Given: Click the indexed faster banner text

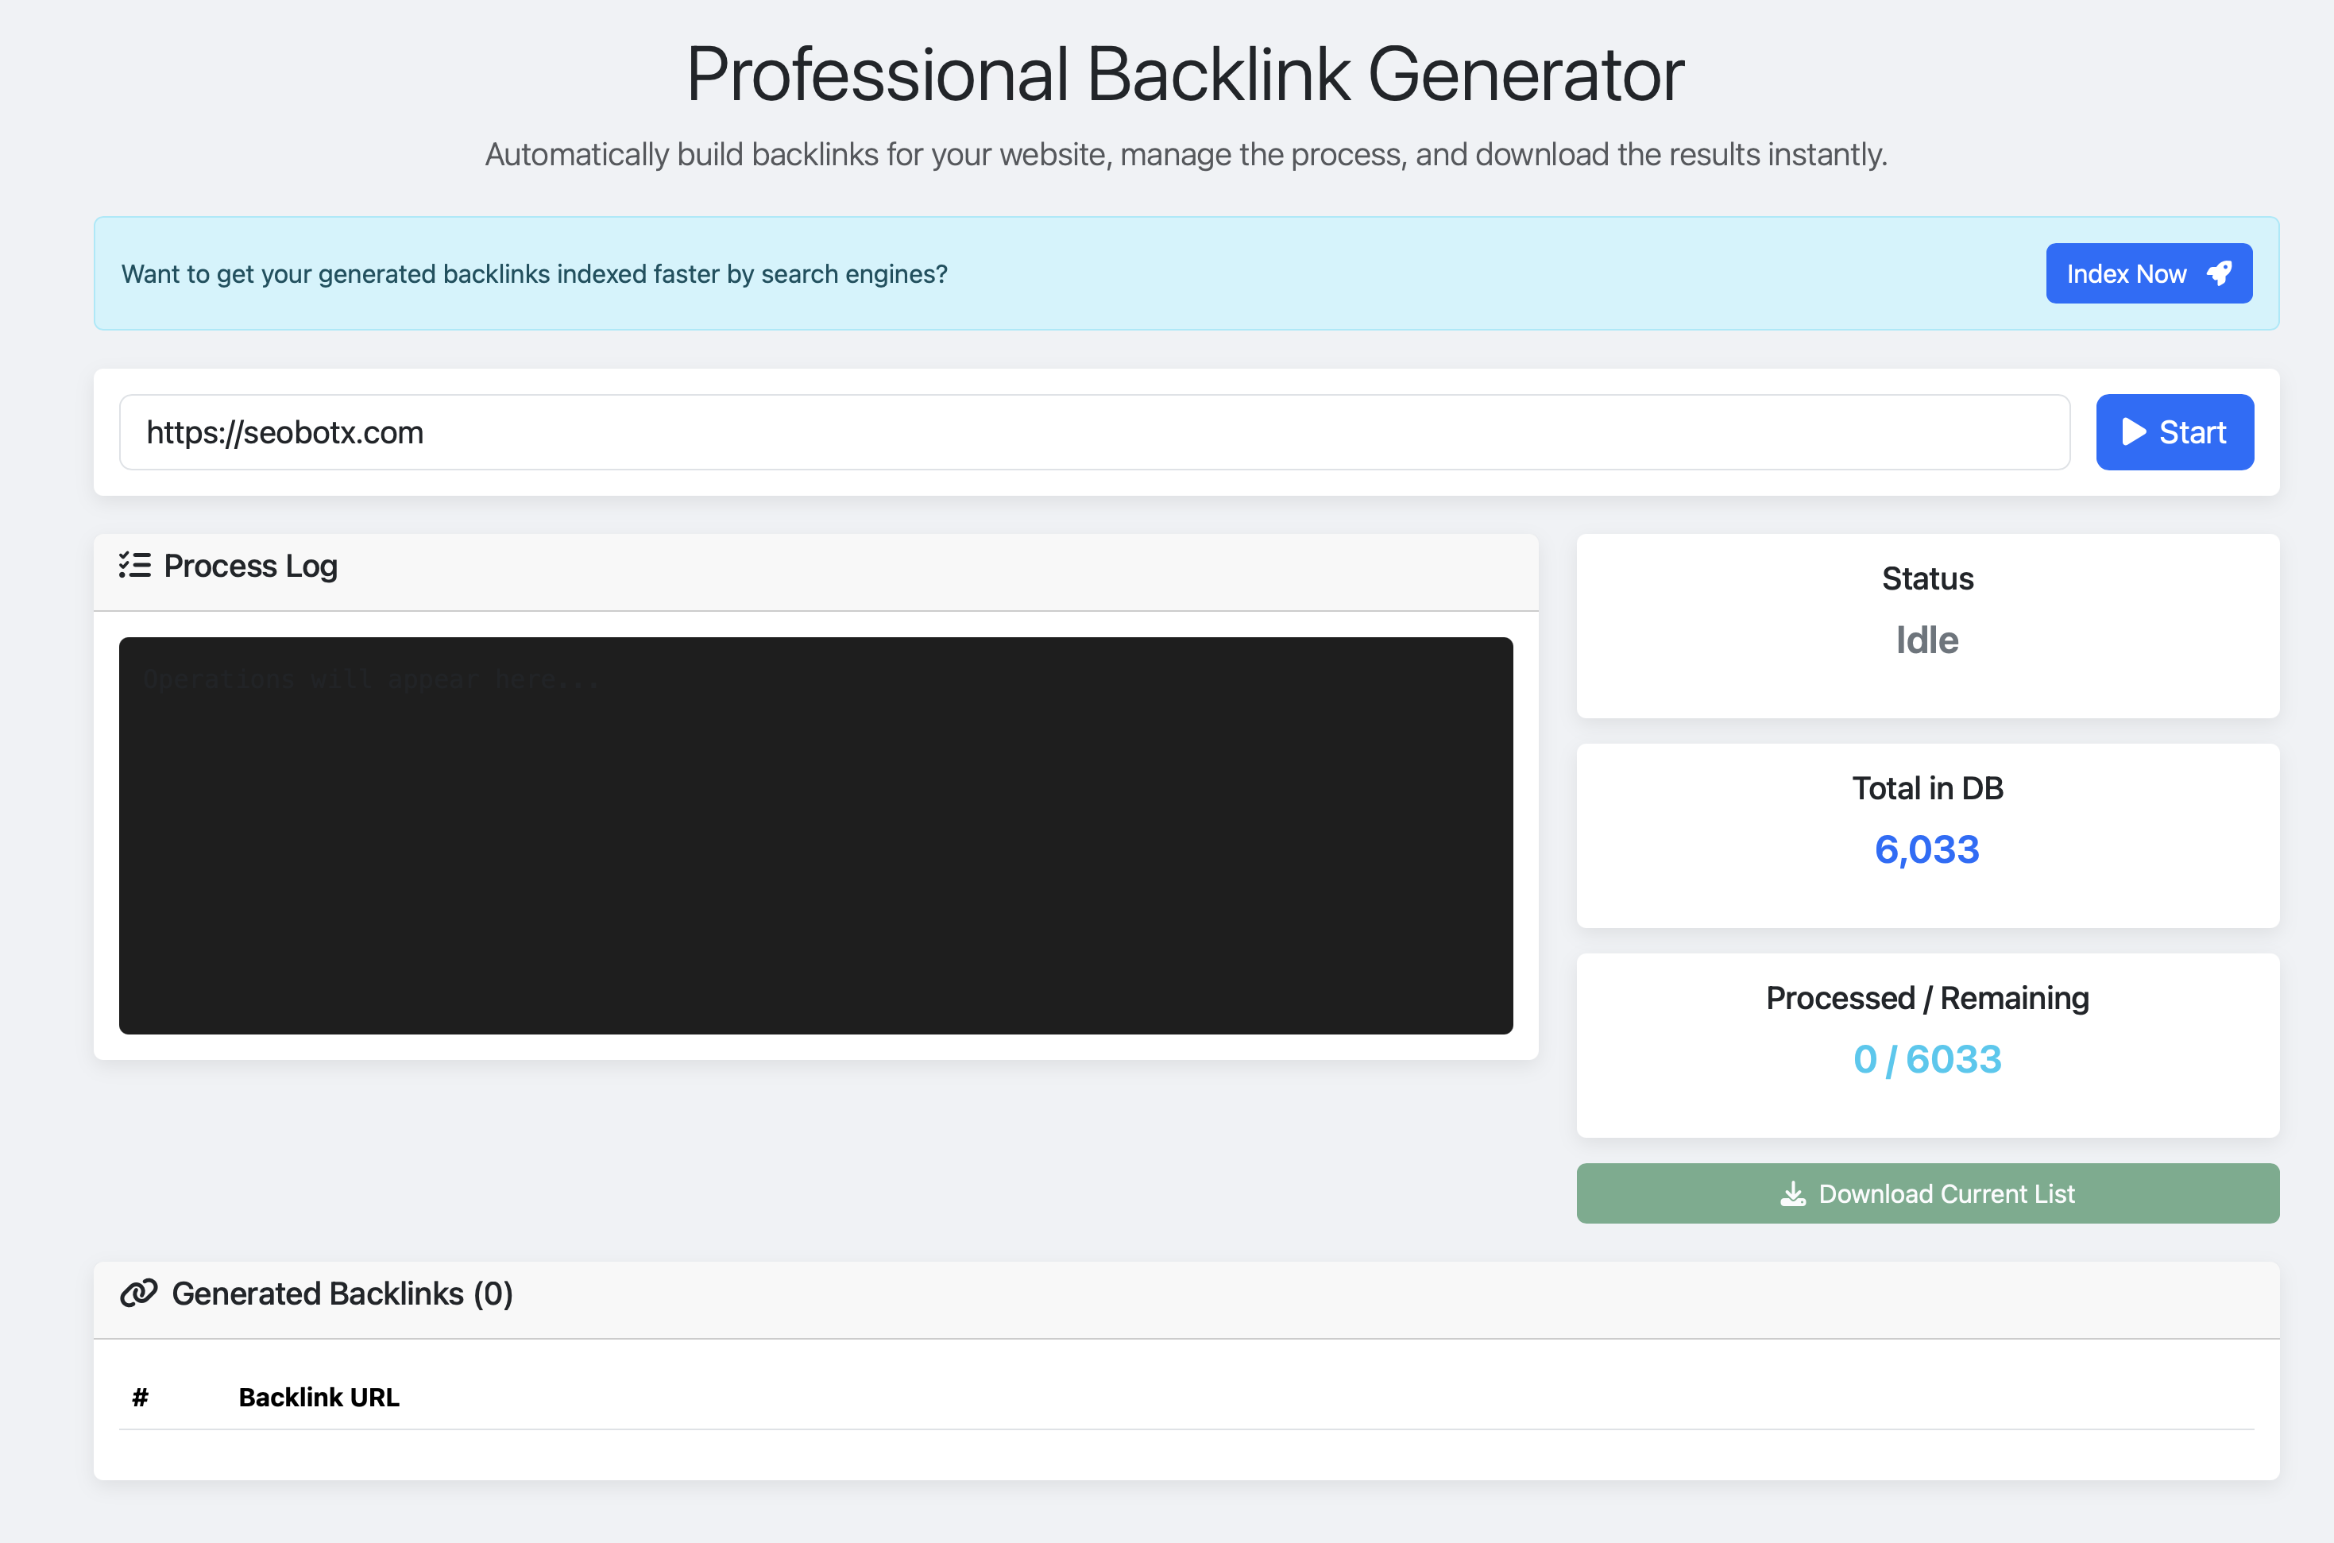Looking at the screenshot, I should click(533, 273).
